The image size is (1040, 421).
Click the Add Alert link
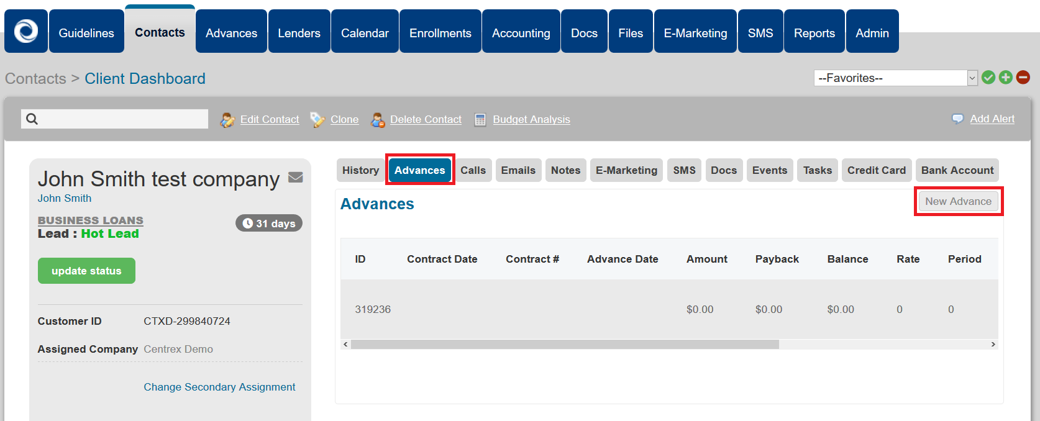(x=992, y=119)
